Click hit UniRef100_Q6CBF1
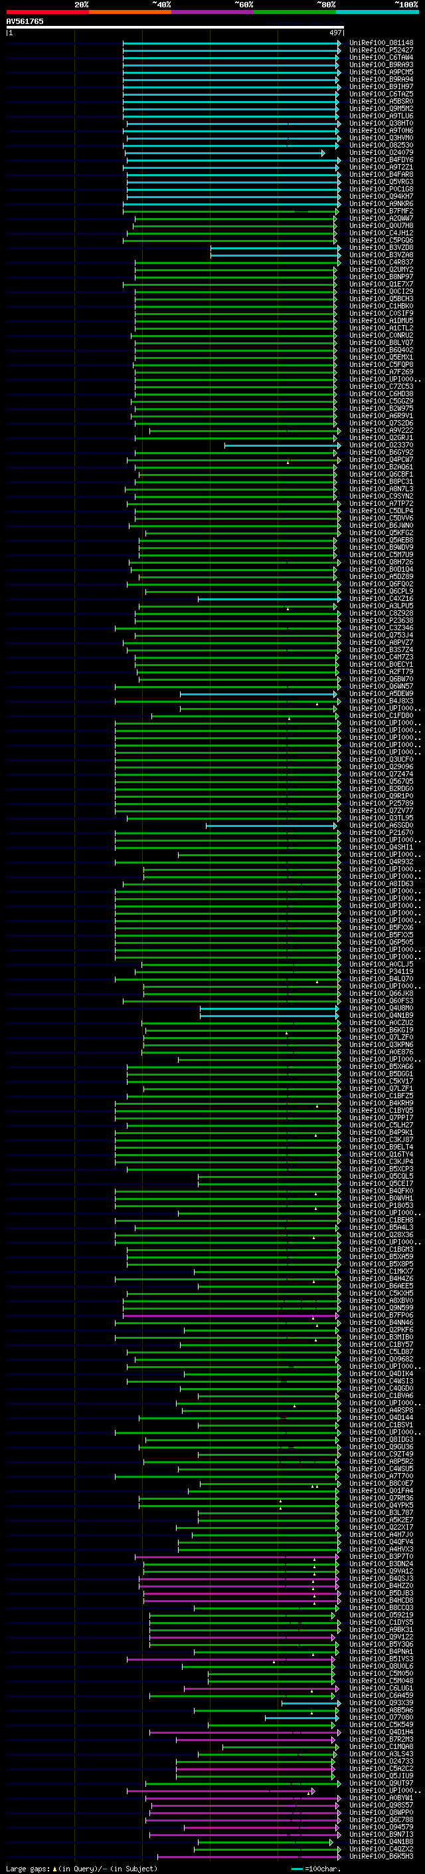This screenshot has height=1874, width=425. point(381,475)
